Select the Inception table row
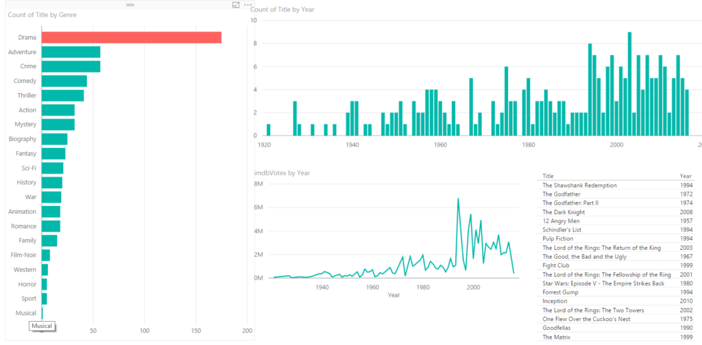 coord(555,301)
